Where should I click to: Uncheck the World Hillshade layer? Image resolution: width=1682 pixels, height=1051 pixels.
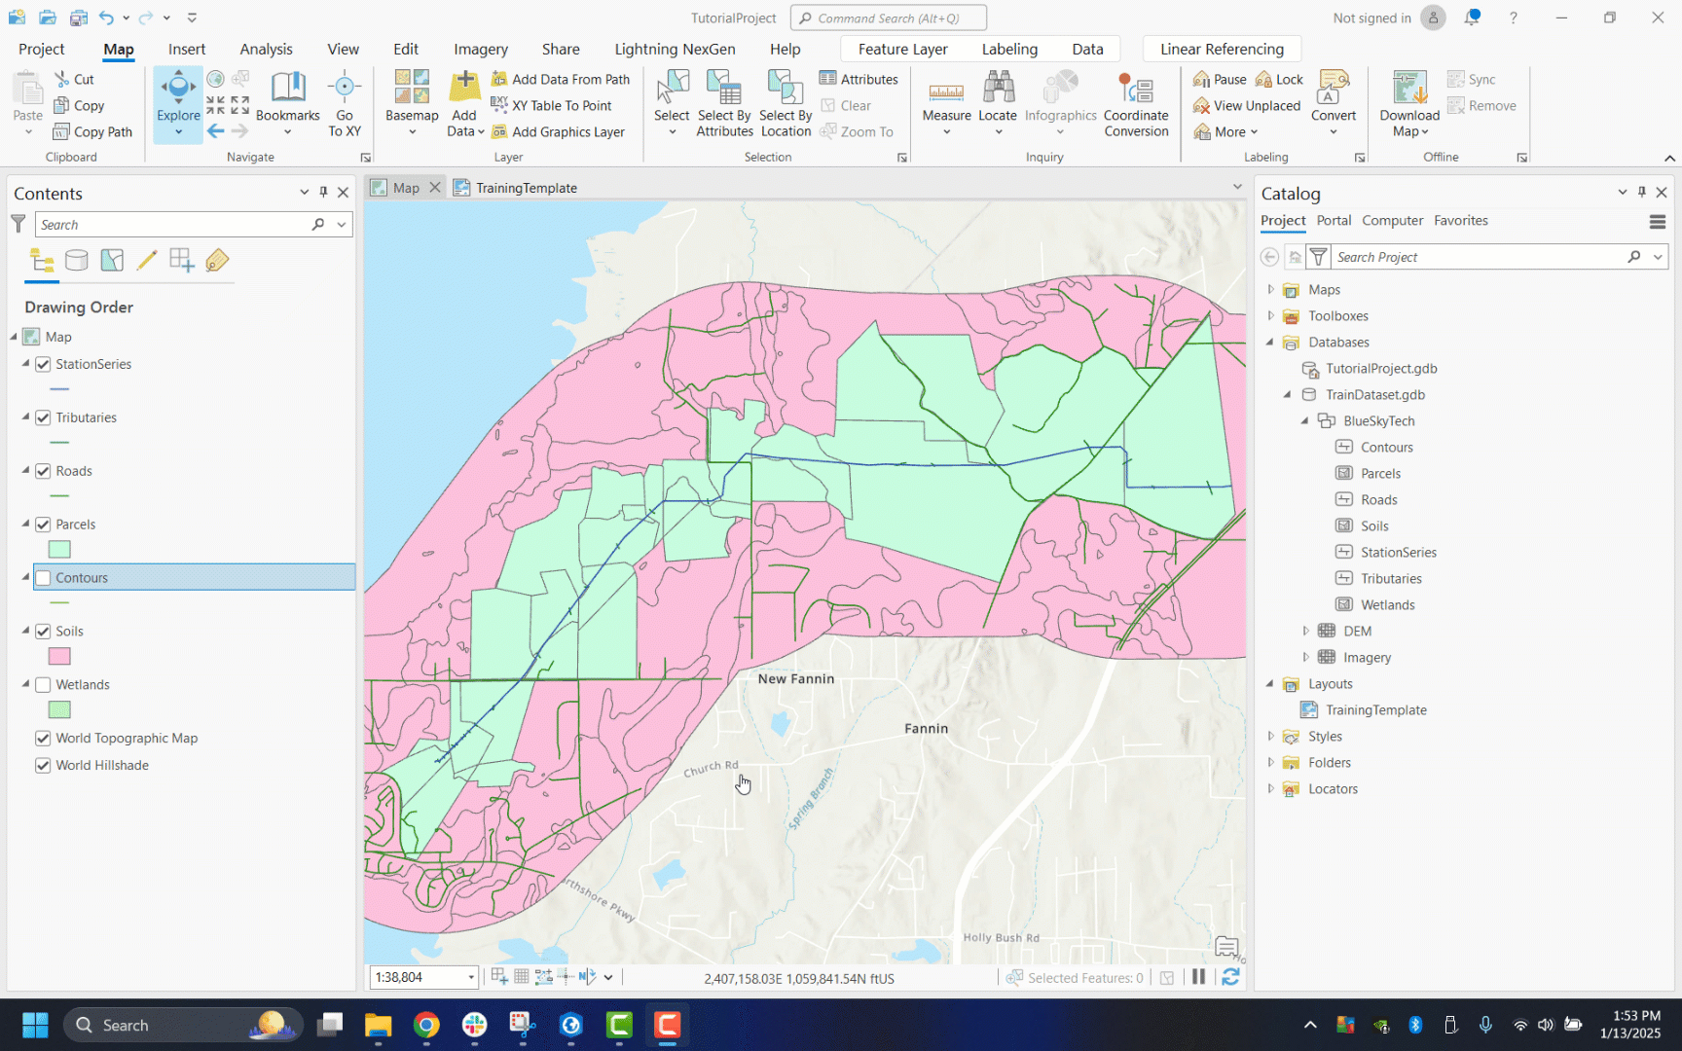tap(43, 766)
